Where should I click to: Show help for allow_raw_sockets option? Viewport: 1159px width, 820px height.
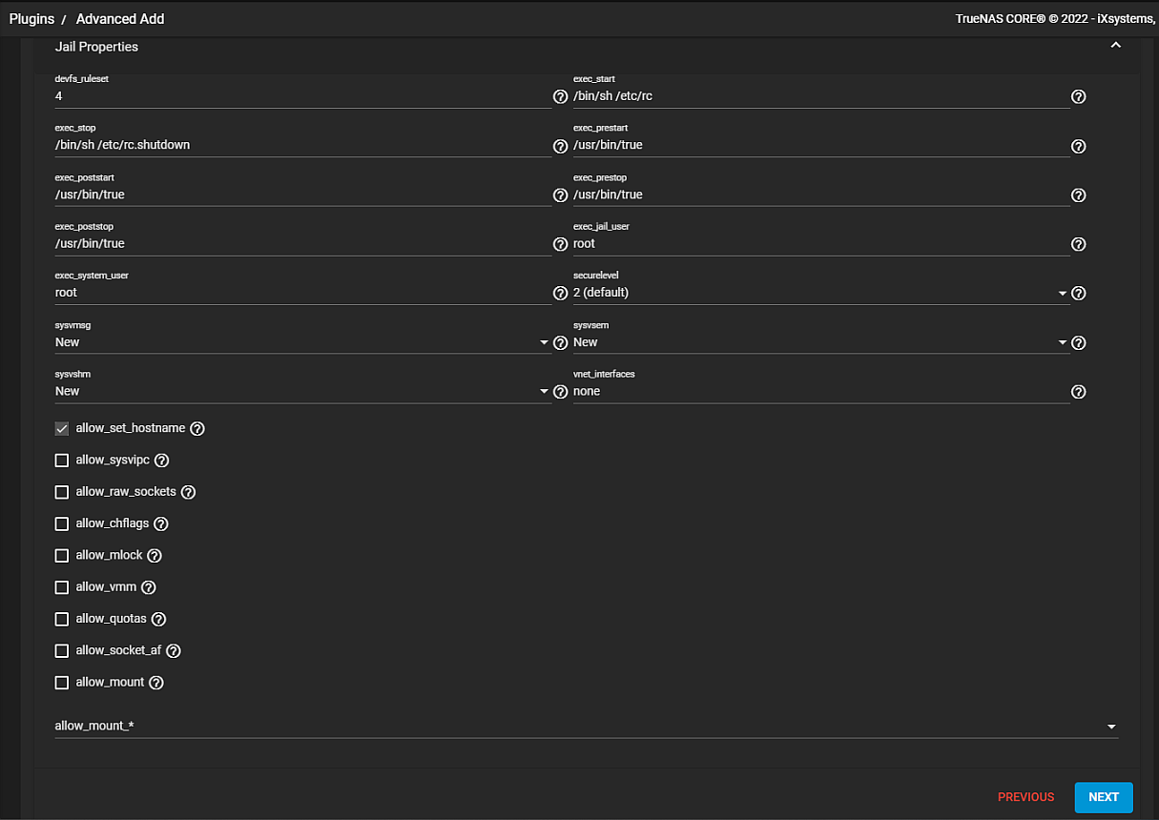pos(189,492)
